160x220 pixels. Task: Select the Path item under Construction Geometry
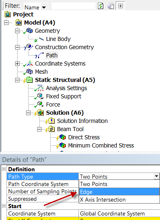pos(52,55)
